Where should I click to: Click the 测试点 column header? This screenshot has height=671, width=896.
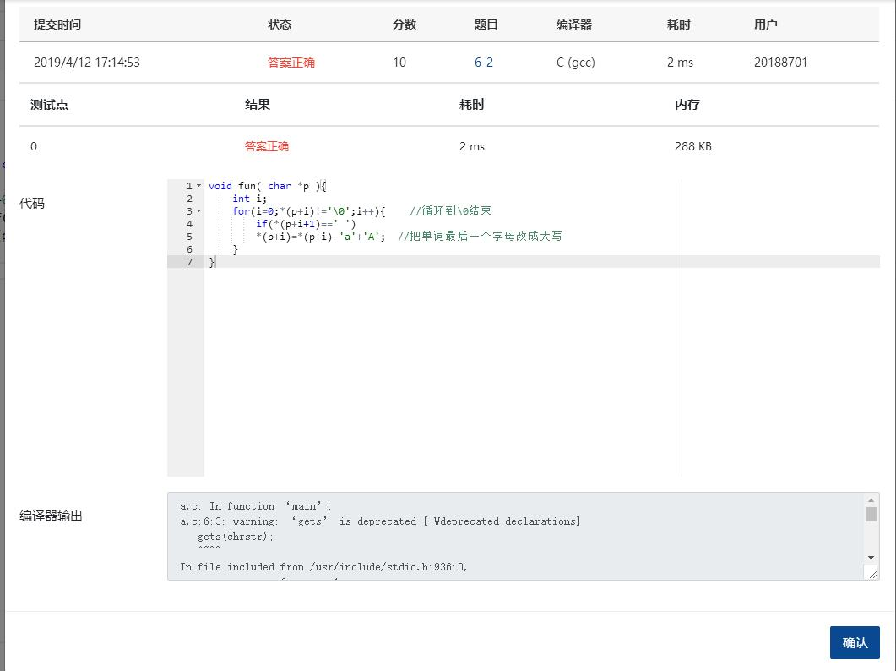49,105
